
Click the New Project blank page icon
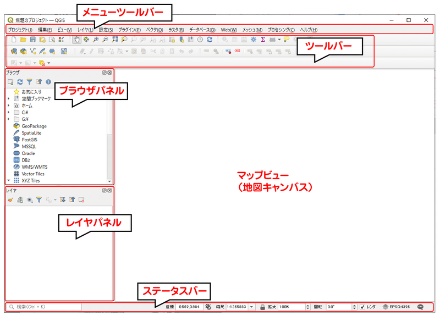coord(14,40)
